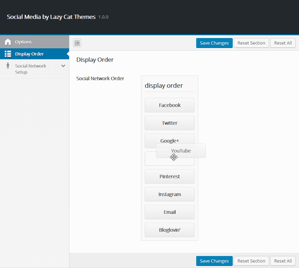Click the bottom Save Changes button
Screen dimensions: 299x268
point(214,261)
